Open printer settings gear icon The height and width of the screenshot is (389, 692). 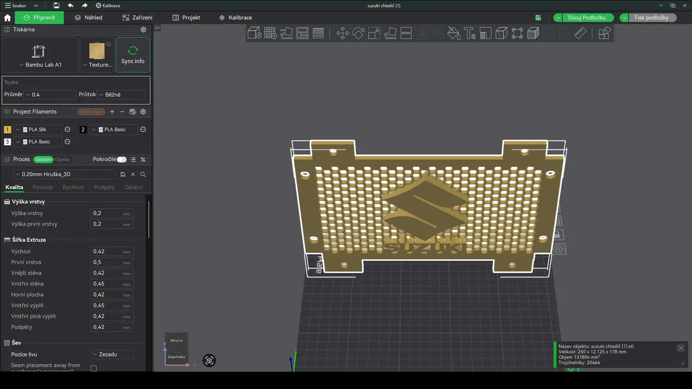pyautogui.click(x=143, y=30)
